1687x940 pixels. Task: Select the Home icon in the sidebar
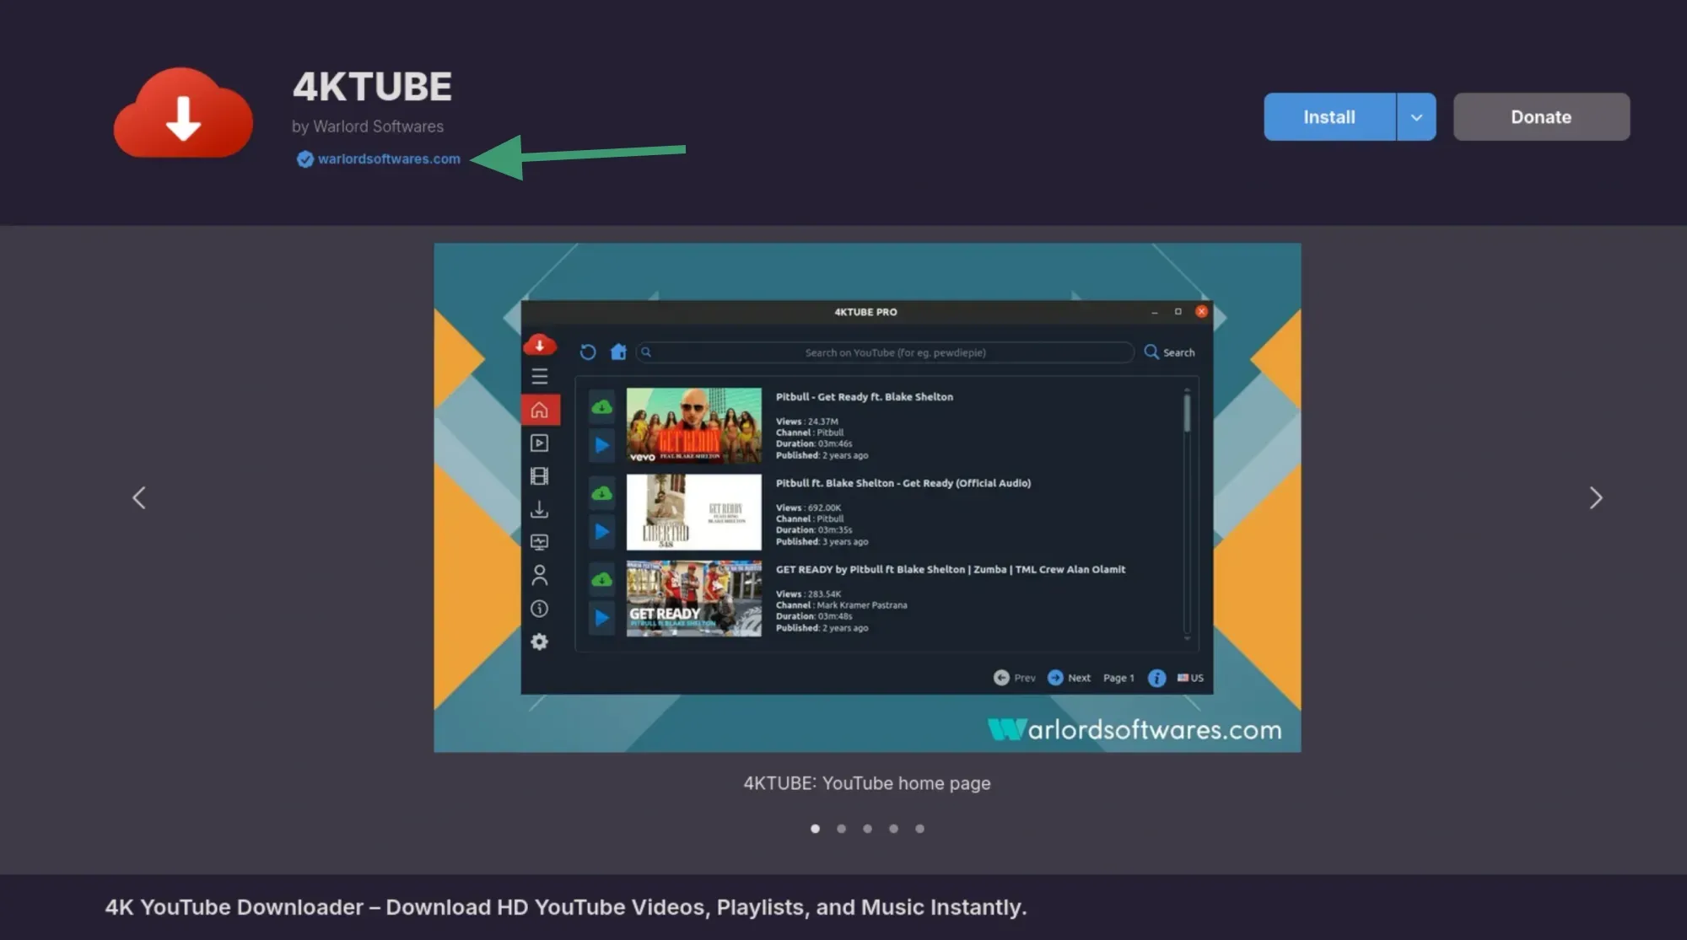click(x=539, y=410)
